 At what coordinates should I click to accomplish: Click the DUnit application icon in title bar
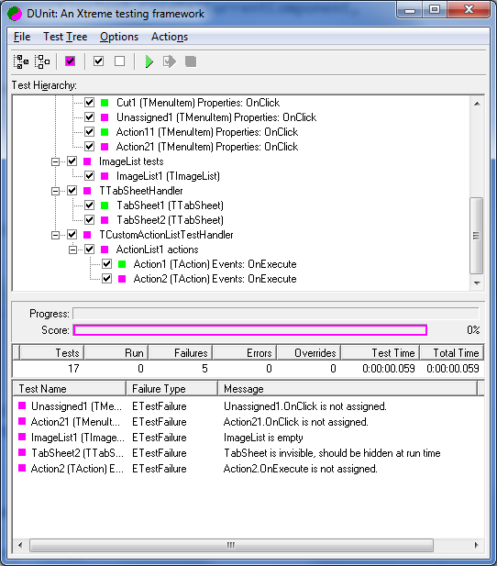click(15, 14)
